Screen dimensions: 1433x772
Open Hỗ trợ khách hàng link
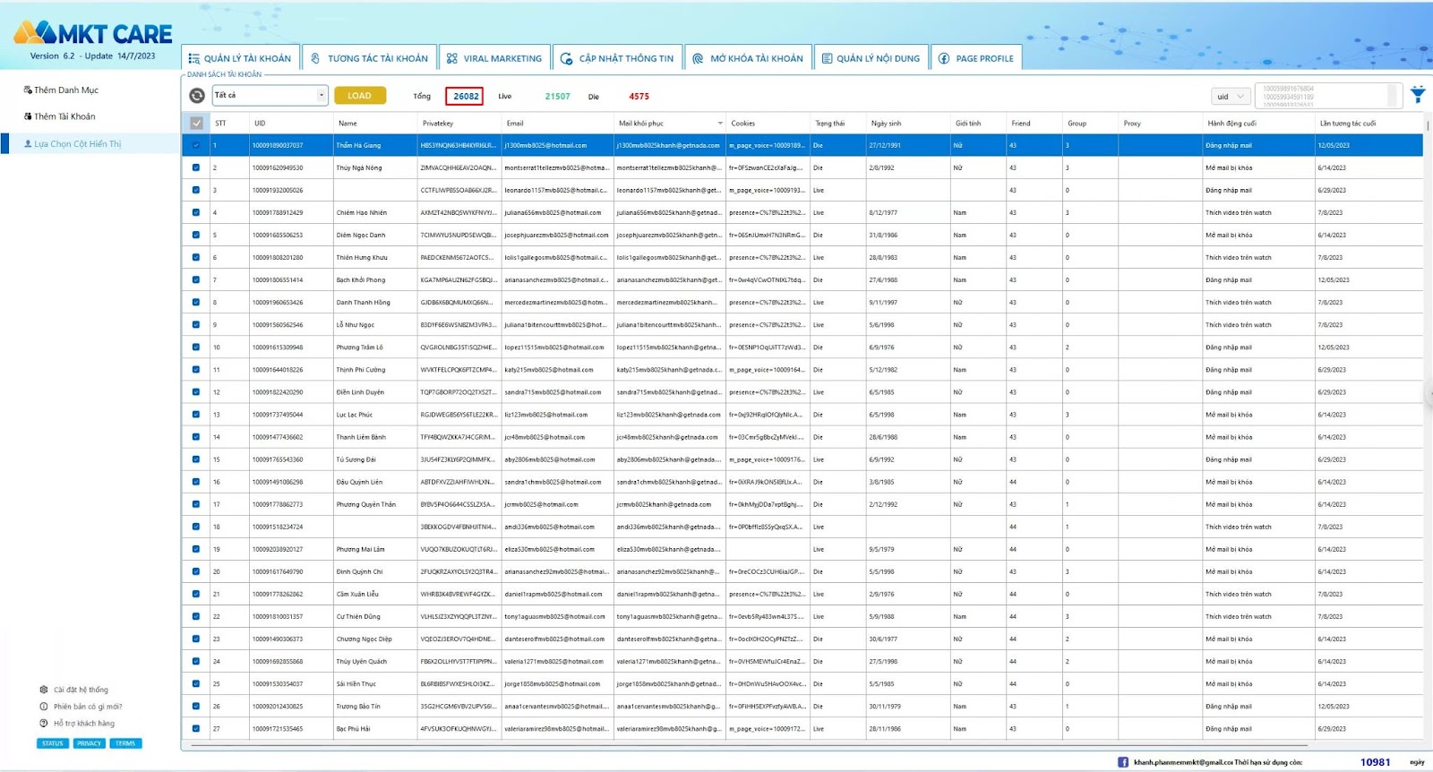[84, 723]
